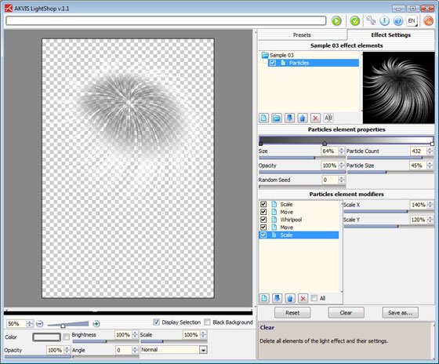Switch to the Presets tab
Image resolution: width=439 pixels, height=364 pixels.
tap(302, 35)
